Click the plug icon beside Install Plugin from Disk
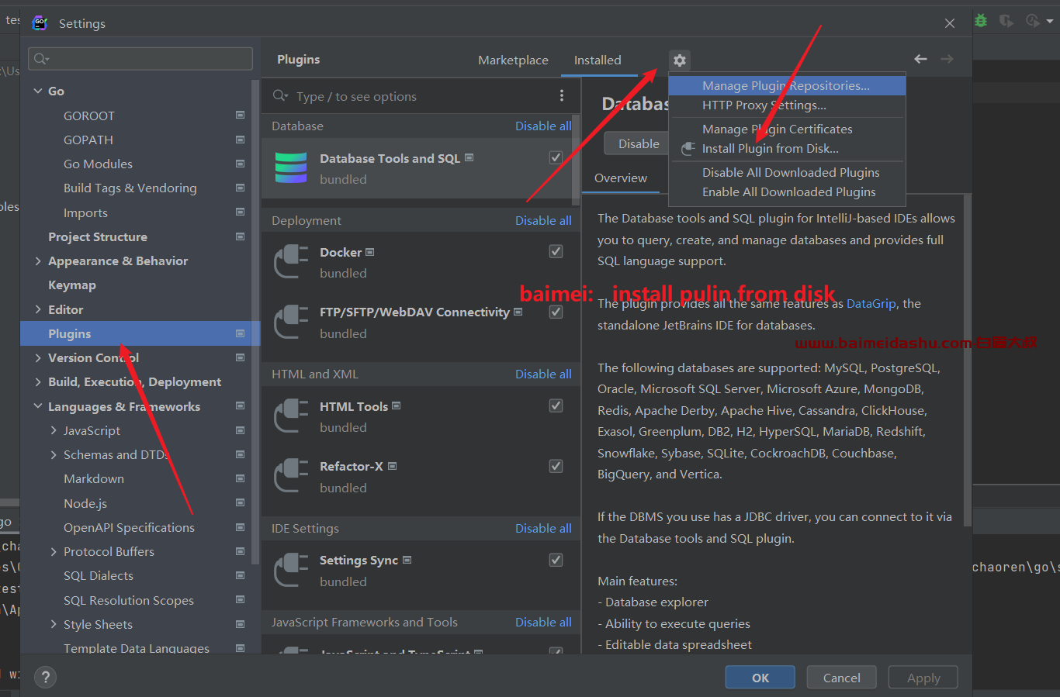This screenshot has width=1060, height=697. click(x=688, y=148)
